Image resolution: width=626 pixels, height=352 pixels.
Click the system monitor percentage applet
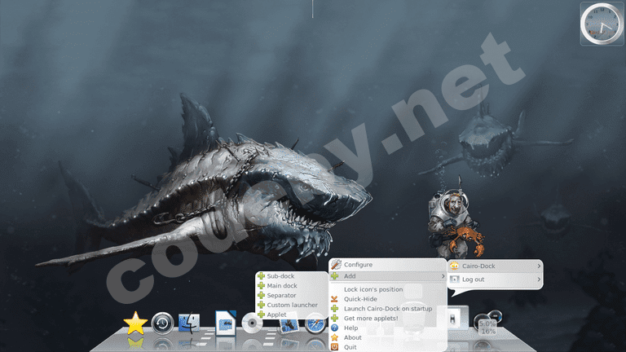[487, 325]
